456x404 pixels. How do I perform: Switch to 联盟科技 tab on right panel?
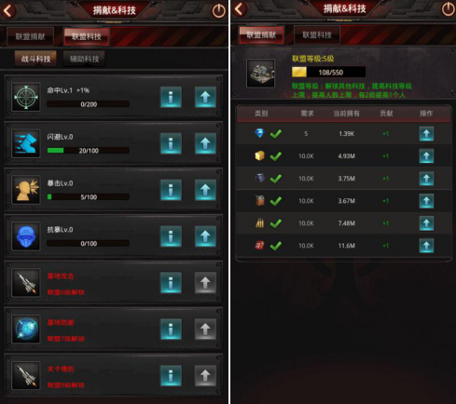pyautogui.click(x=317, y=35)
